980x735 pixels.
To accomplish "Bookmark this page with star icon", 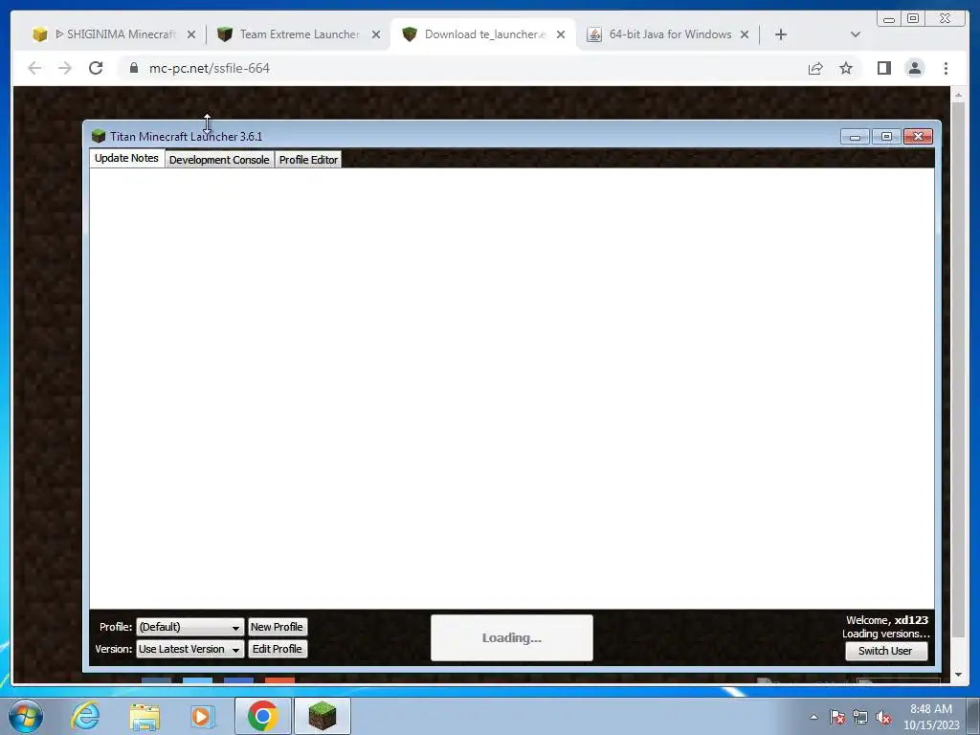I will [x=846, y=68].
